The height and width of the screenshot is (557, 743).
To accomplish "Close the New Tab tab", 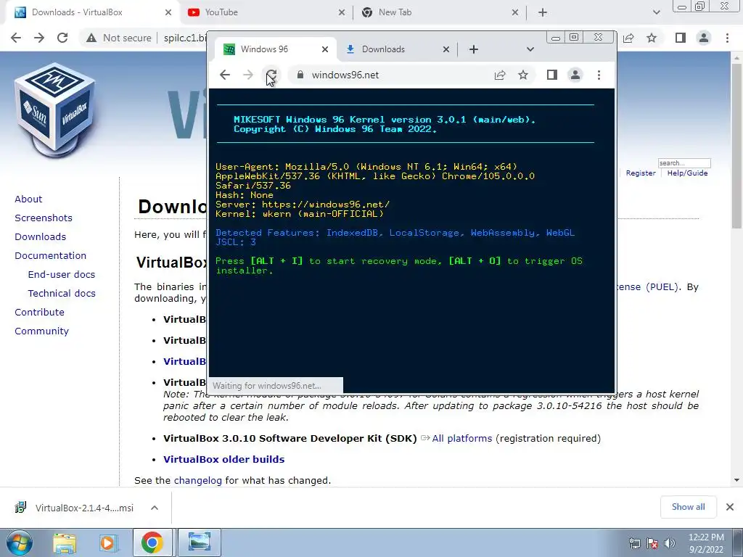I will click(515, 13).
